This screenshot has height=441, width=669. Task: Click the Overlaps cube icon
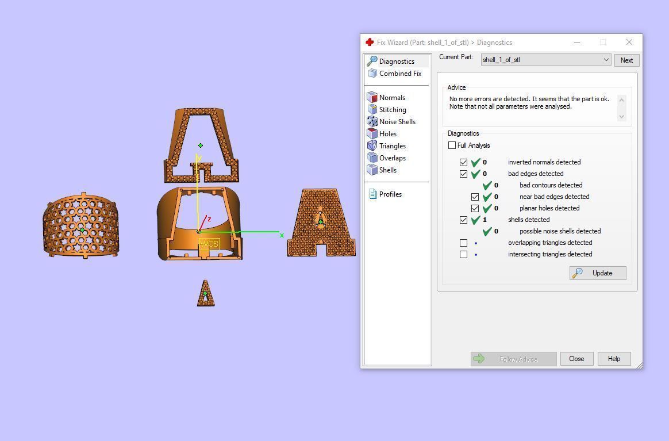pyautogui.click(x=372, y=158)
